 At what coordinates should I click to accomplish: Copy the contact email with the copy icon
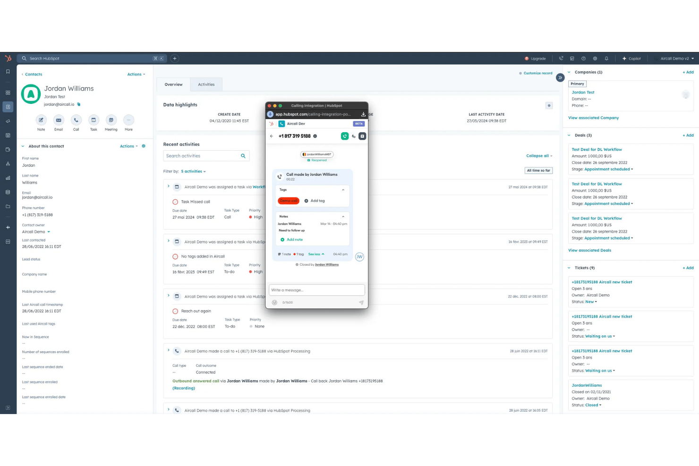pyautogui.click(x=79, y=104)
